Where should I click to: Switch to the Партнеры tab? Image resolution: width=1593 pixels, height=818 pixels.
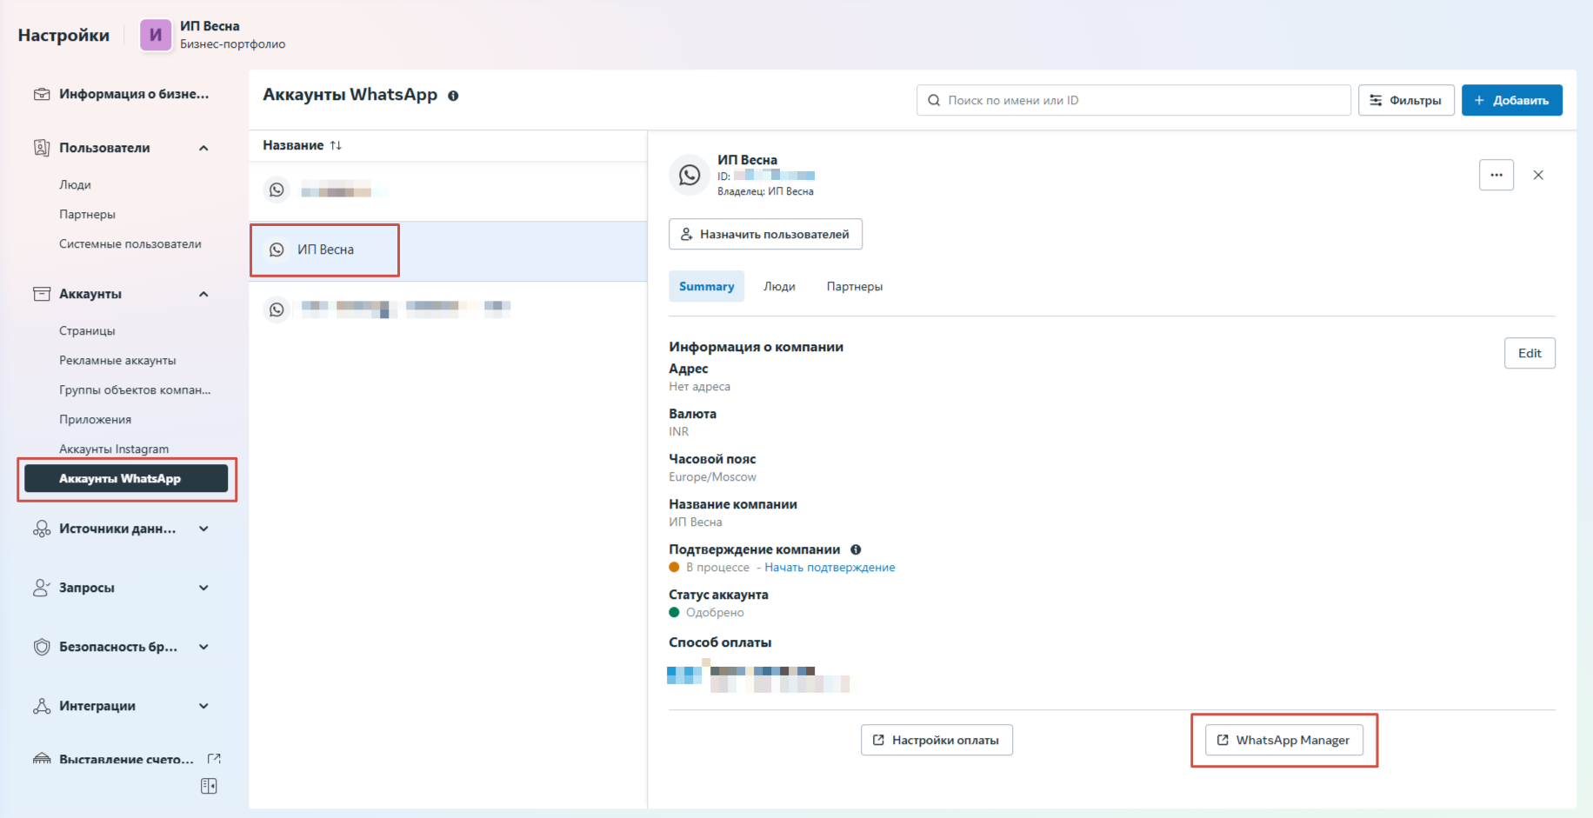854,286
